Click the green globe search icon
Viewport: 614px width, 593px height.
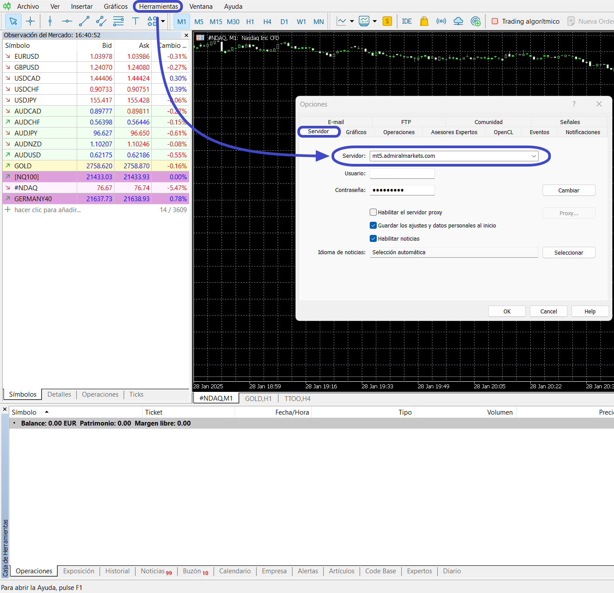(475, 21)
